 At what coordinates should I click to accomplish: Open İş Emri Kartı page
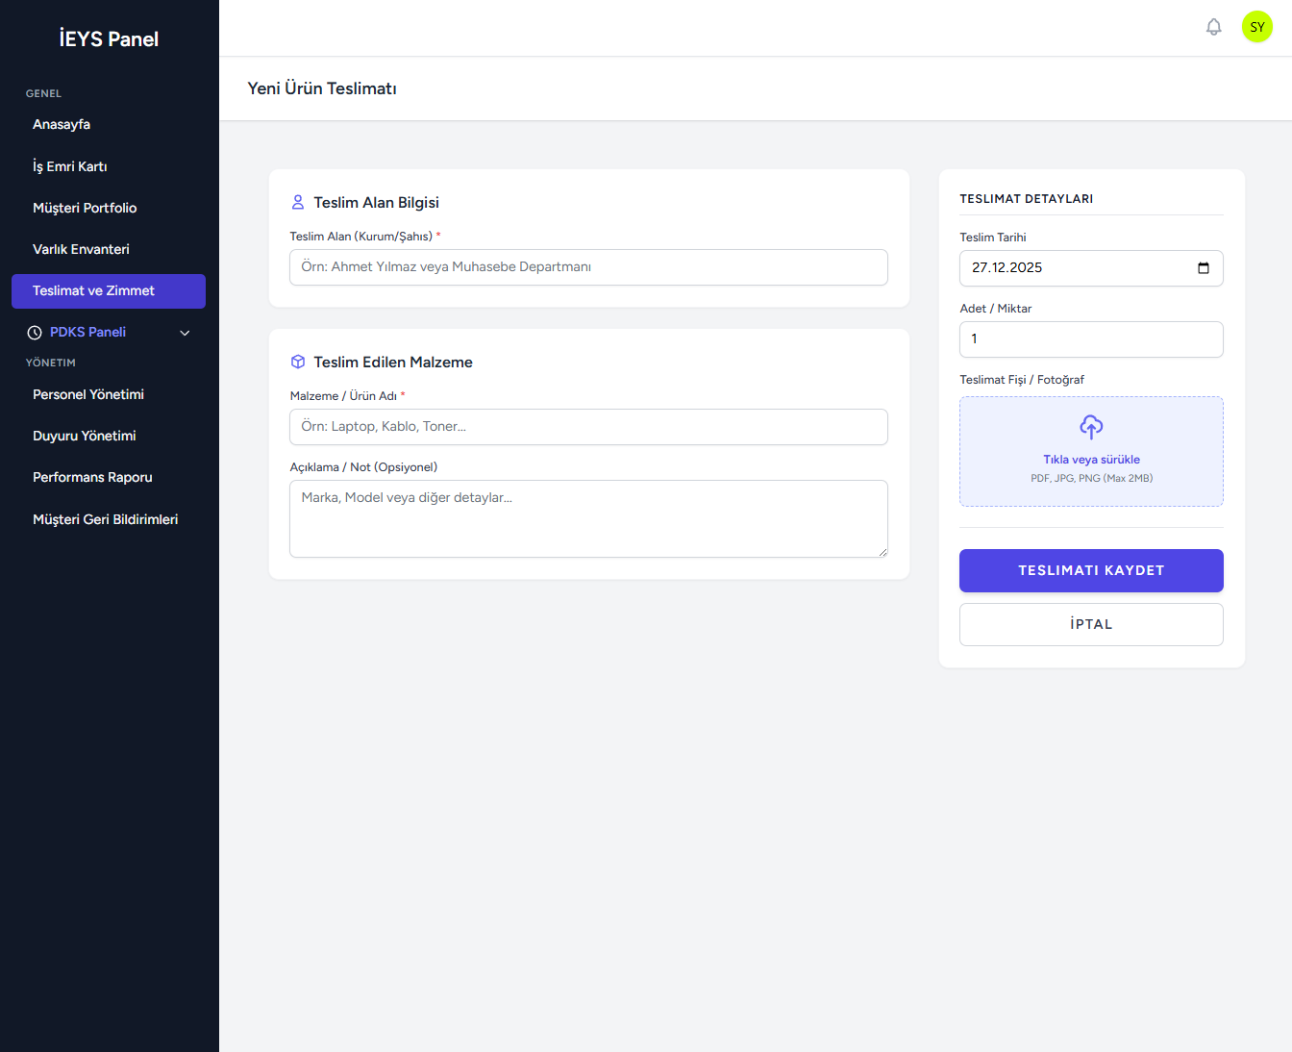click(x=70, y=166)
